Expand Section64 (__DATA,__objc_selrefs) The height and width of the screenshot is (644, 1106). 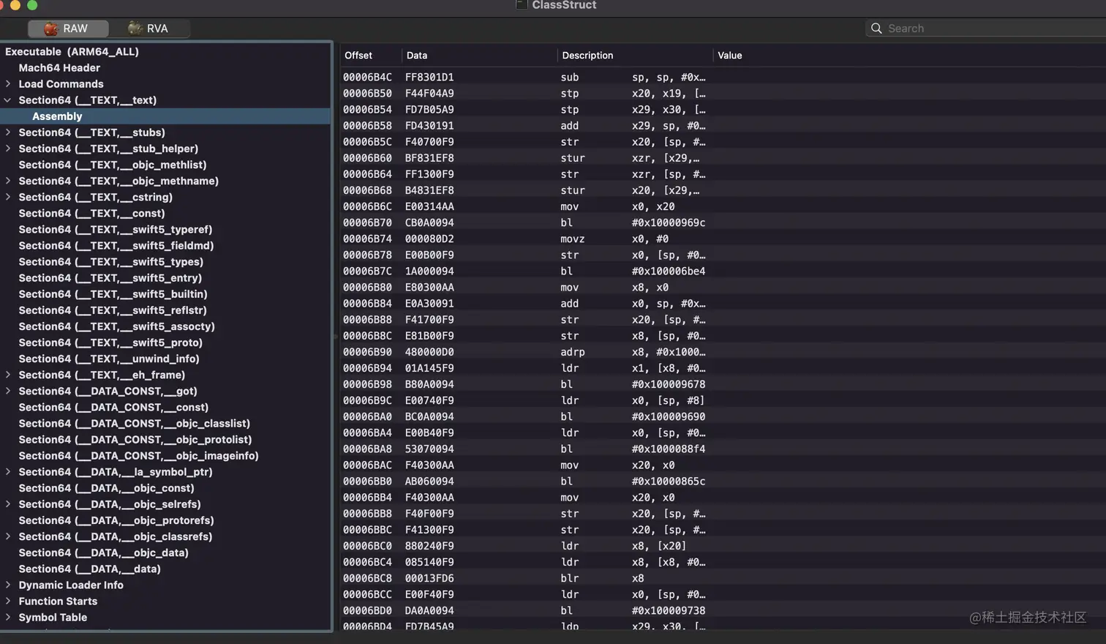(x=8, y=504)
